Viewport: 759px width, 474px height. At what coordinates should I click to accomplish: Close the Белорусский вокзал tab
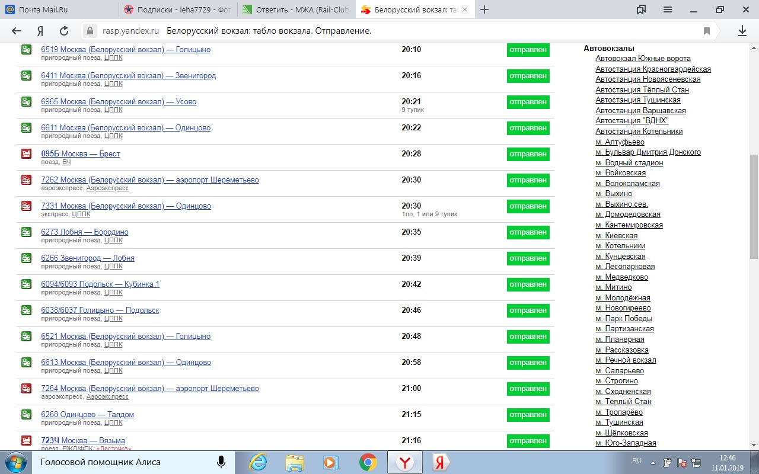(x=465, y=9)
